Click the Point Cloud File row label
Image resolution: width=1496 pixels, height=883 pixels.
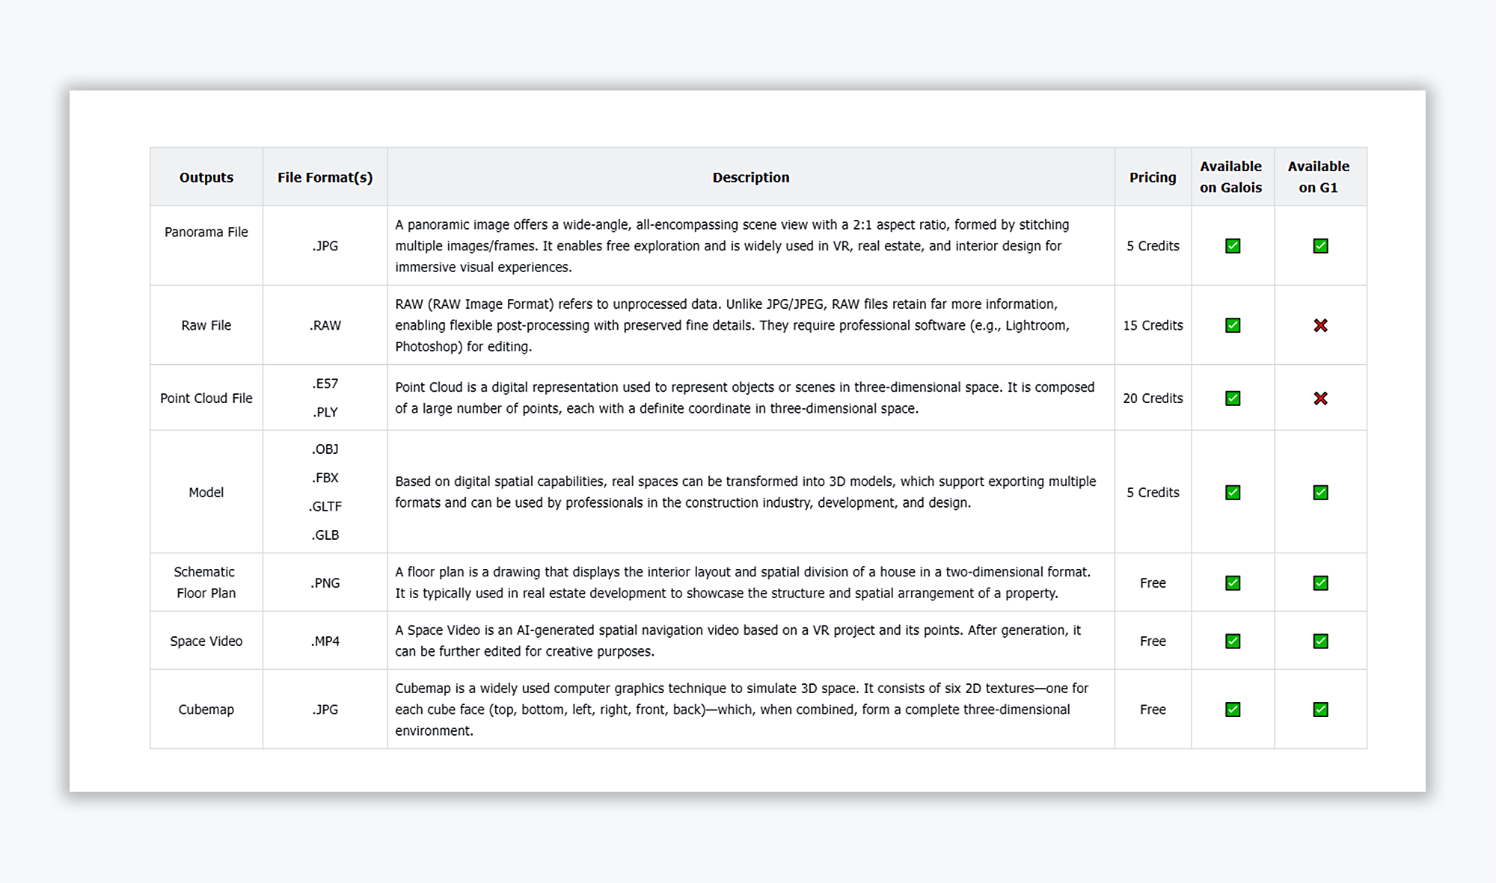pyautogui.click(x=206, y=399)
